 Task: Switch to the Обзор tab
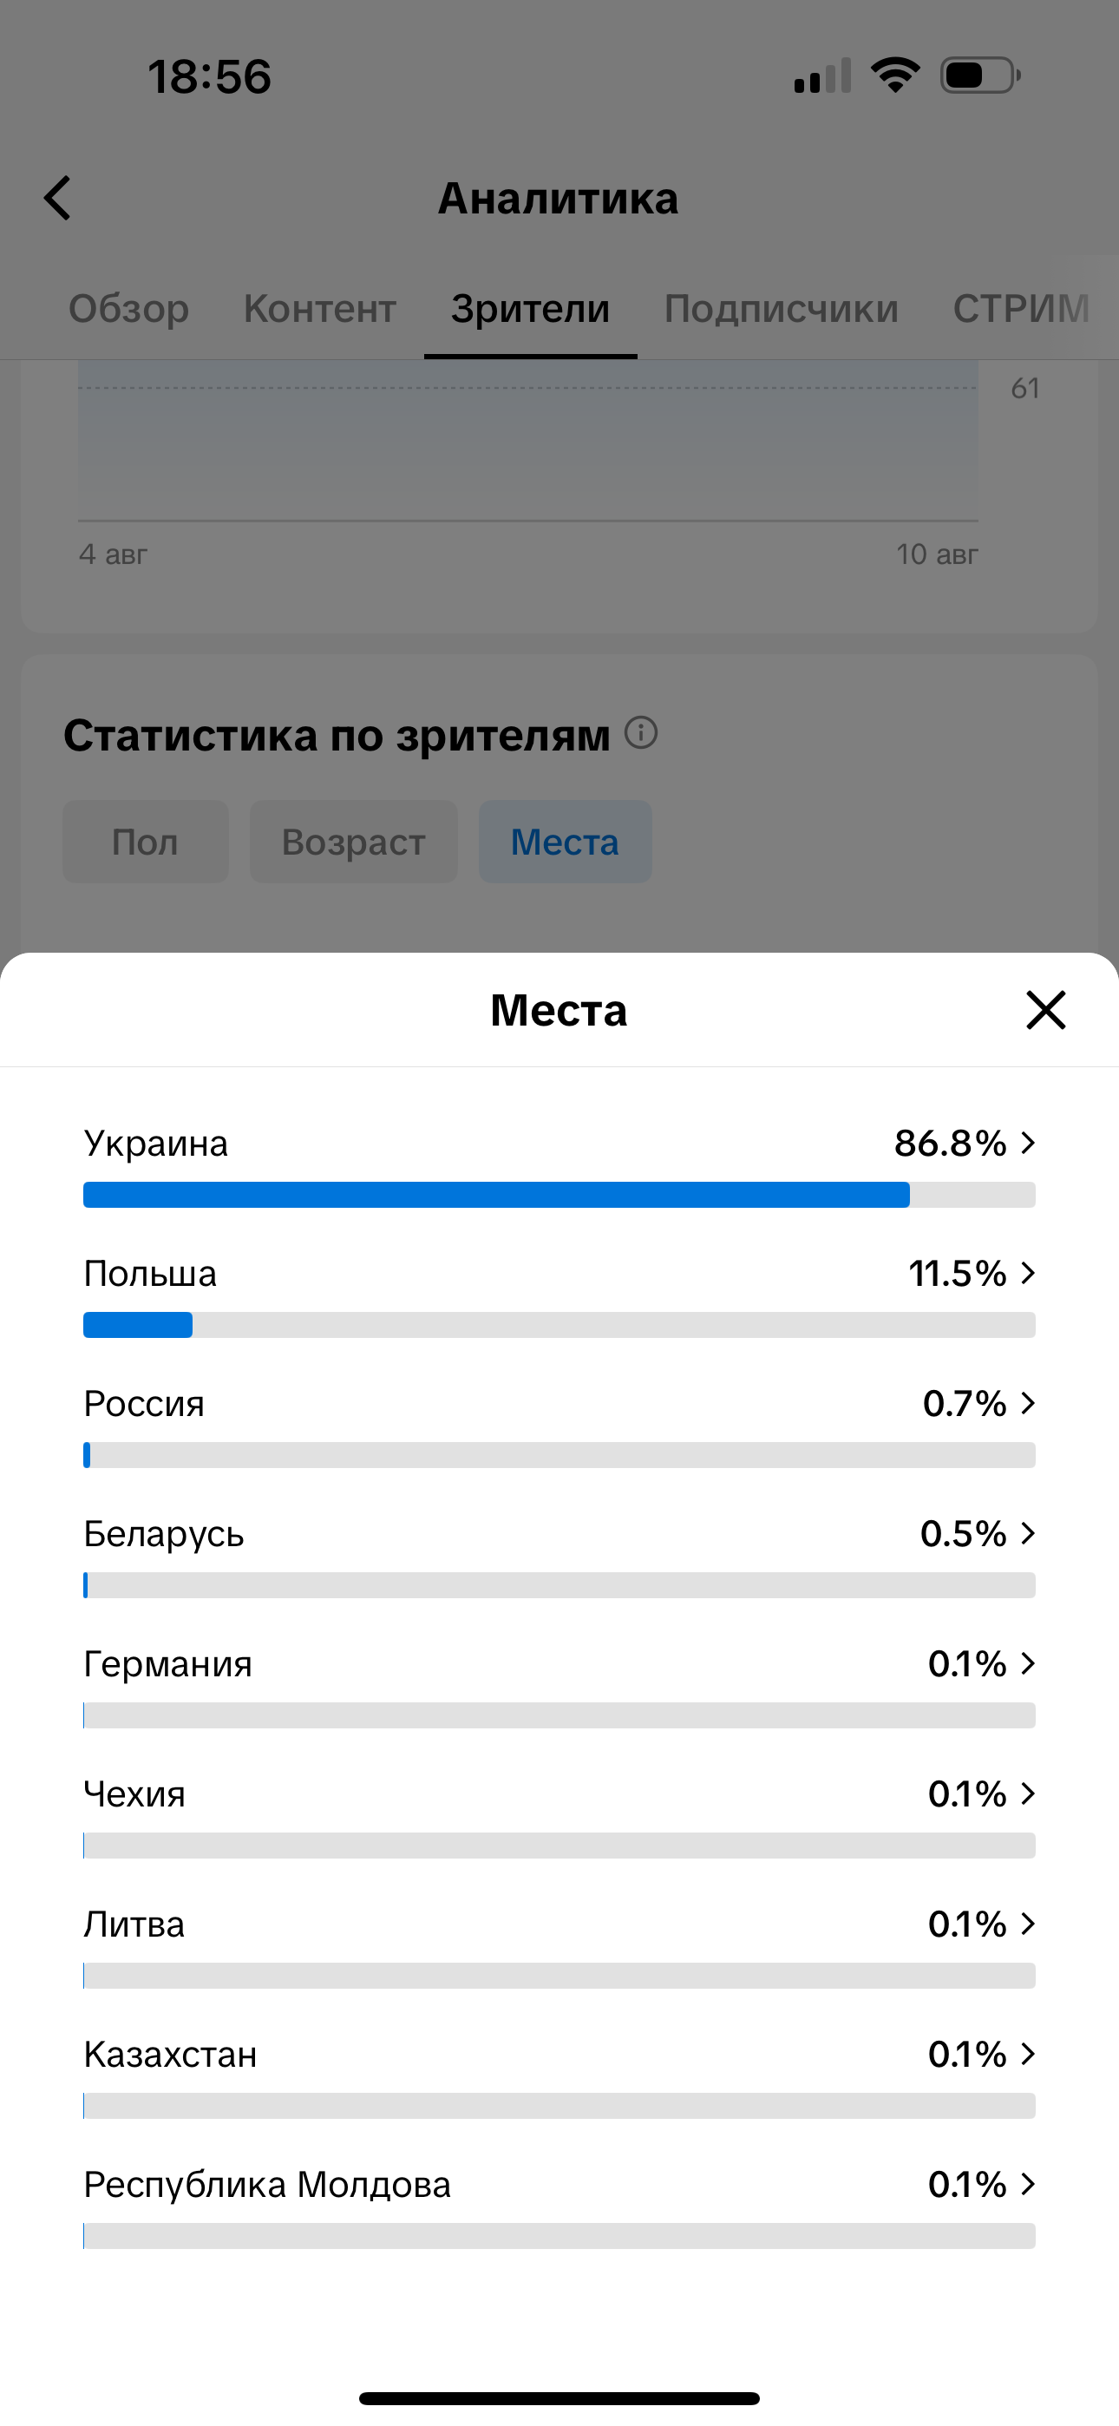(129, 309)
